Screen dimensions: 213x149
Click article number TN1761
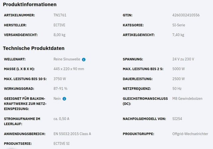[60, 15]
